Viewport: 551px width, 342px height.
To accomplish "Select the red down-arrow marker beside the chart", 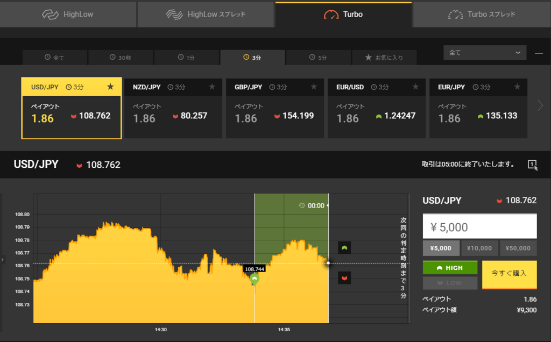I will coord(344,277).
